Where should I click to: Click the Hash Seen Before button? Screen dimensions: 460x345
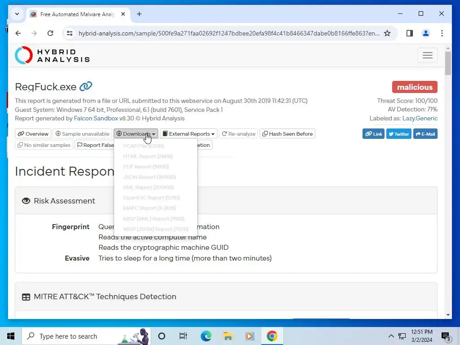(287, 134)
